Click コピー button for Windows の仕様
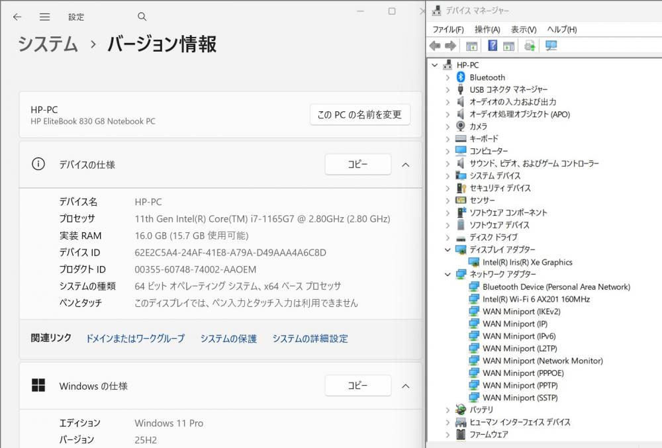The height and width of the screenshot is (448, 662). point(357,385)
